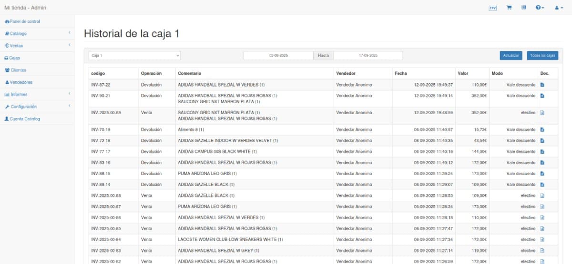Open document icon for INV-87-22

tap(542, 85)
